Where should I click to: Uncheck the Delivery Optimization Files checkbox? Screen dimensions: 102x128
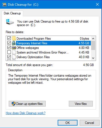pos(9,57)
